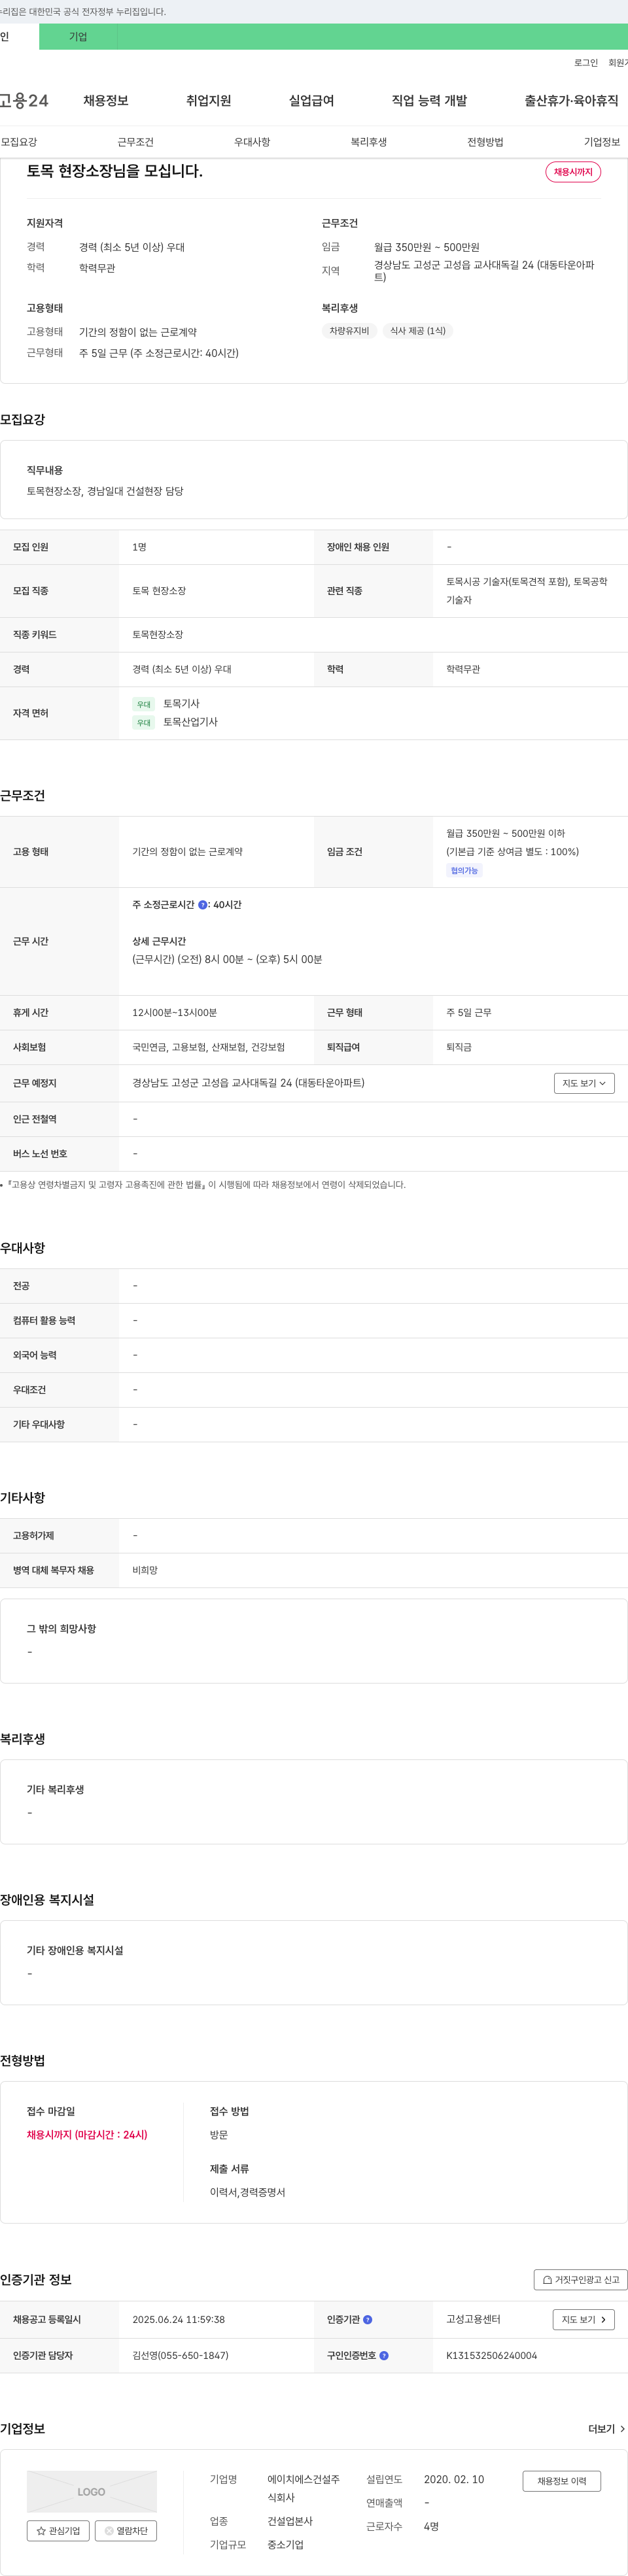Switch to the 기업 tab

78,37
